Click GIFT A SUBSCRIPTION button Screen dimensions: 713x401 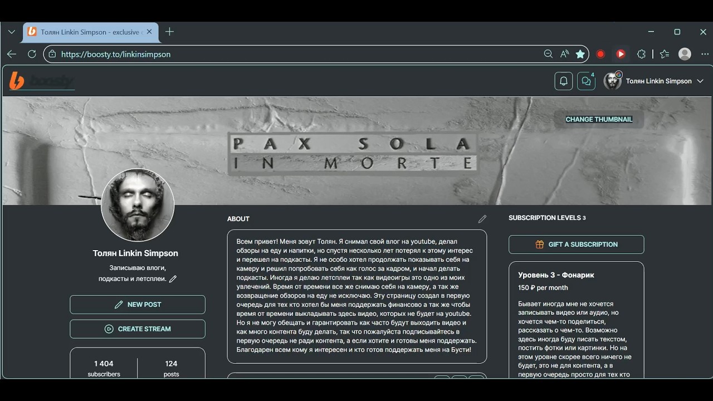click(576, 244)
